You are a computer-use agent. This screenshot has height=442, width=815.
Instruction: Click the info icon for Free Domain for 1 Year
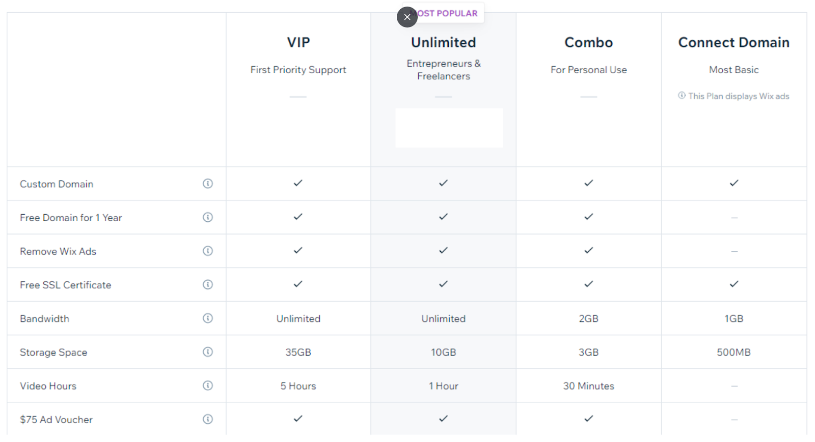tap(208, 217)
